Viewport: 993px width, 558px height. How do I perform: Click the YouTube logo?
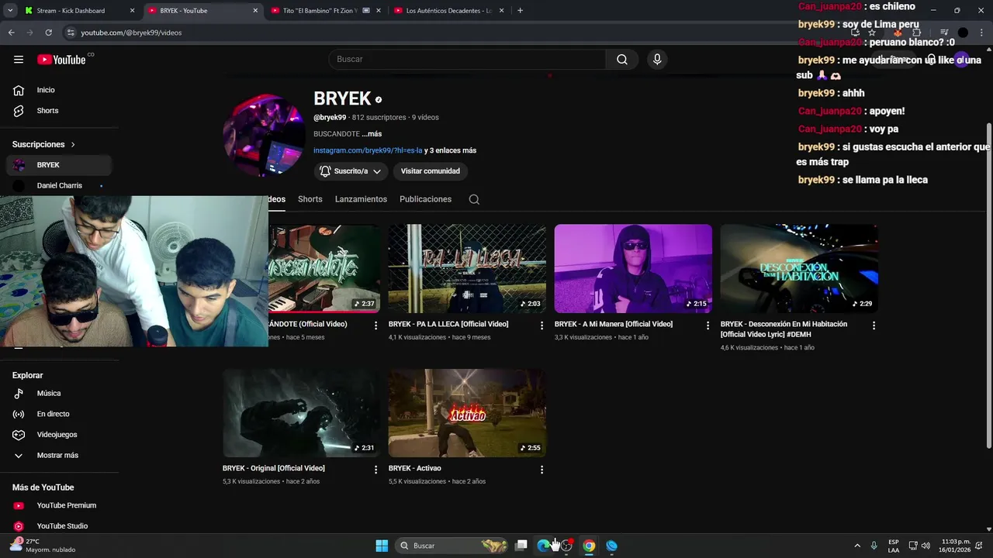(61, 60)
